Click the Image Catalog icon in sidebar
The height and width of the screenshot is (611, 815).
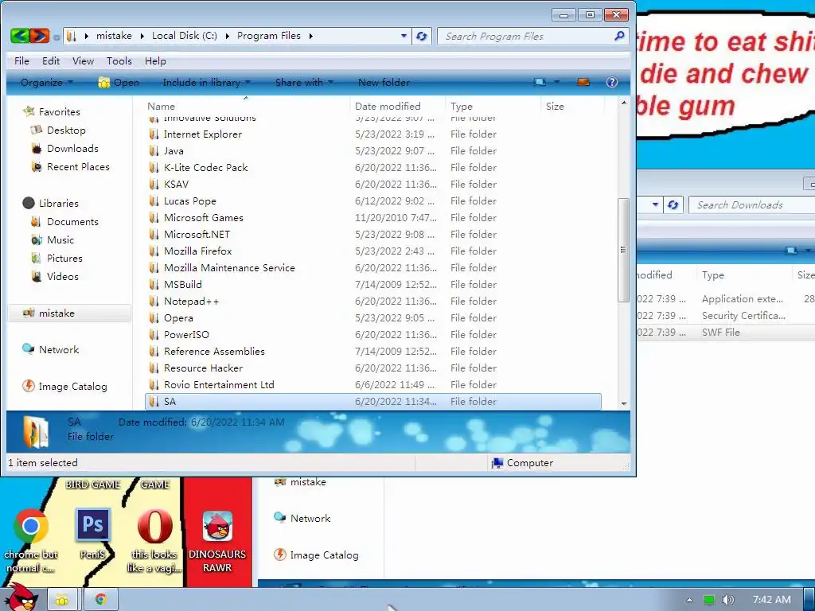(x=28, y=386)
